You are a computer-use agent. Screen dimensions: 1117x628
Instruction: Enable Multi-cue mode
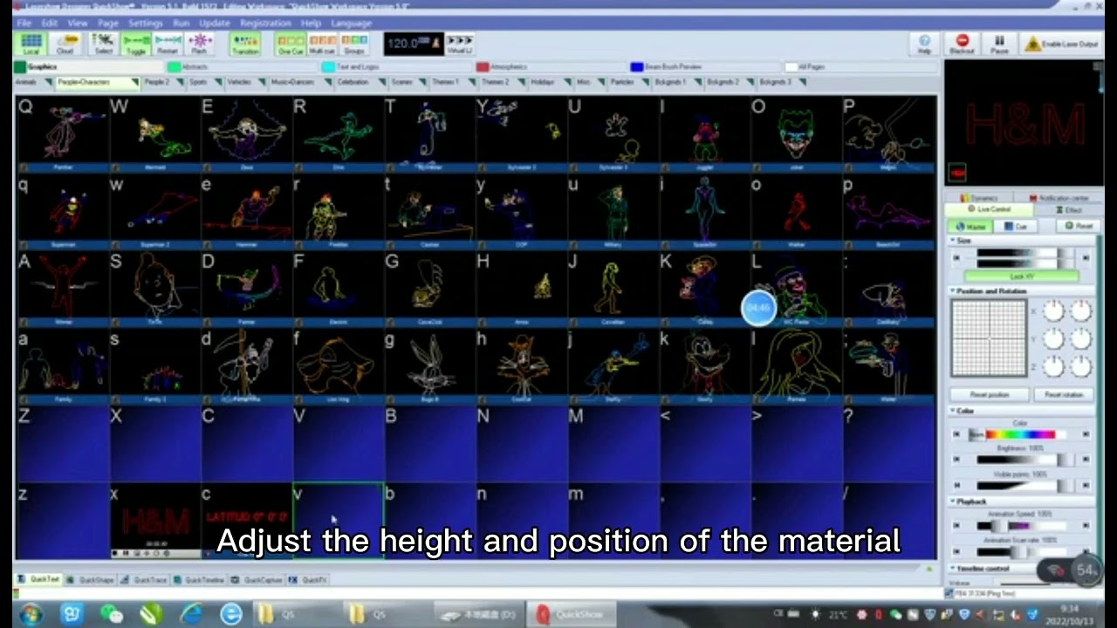[322, 44]
